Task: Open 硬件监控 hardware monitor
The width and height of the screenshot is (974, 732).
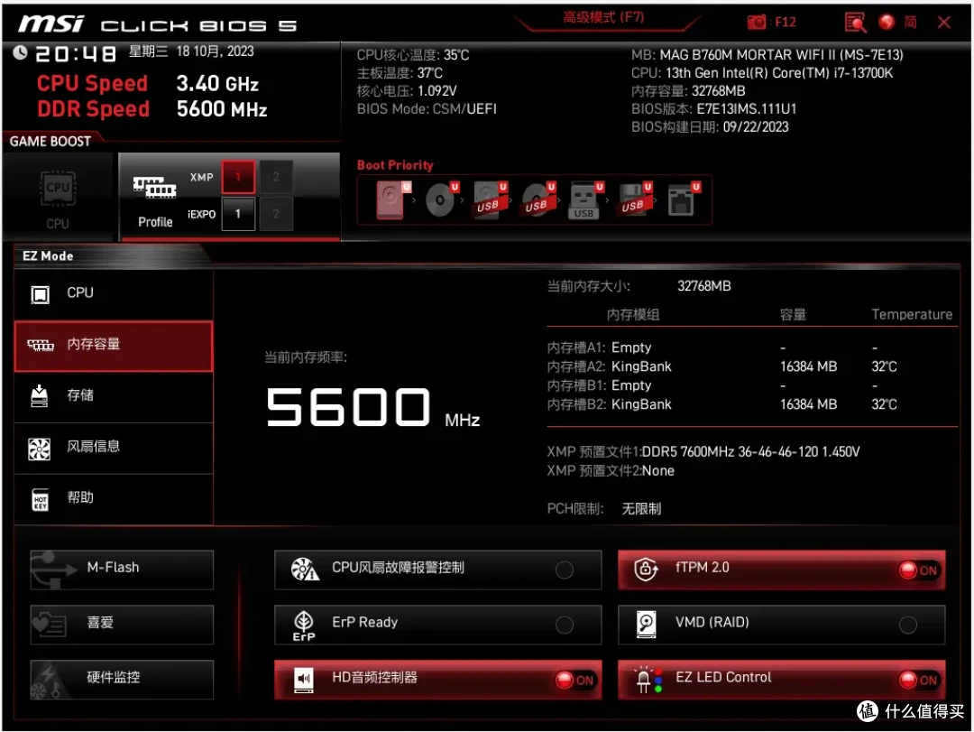Action: pos(122,679)
